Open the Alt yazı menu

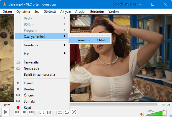(65, 12)
